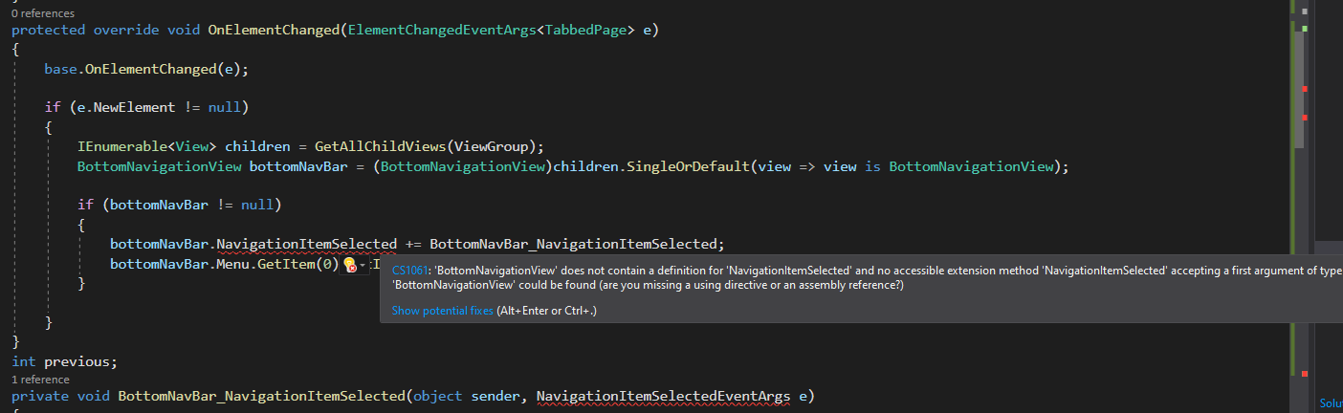Viewport: 1343px width, 413px height.
Task: Click 'NavigationItemSelectedEventArgs' underlined type
Action: coord(663,395)
